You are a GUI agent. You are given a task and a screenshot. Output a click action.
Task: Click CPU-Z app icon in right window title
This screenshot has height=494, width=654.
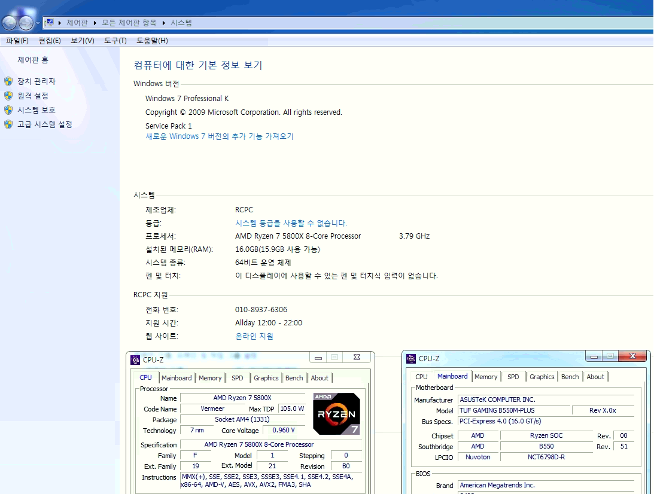tap(411, 358)
